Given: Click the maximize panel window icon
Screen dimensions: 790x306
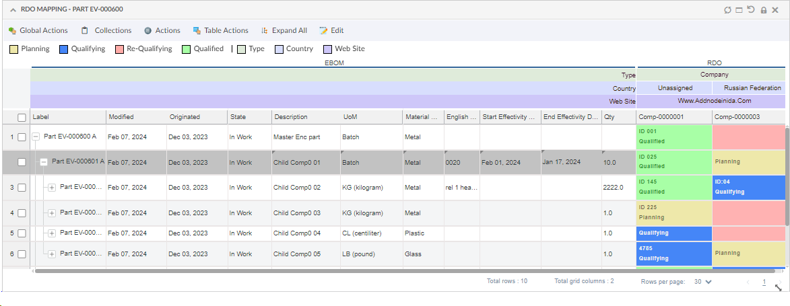Looking at the screenshot, I should tap(739, 10).
